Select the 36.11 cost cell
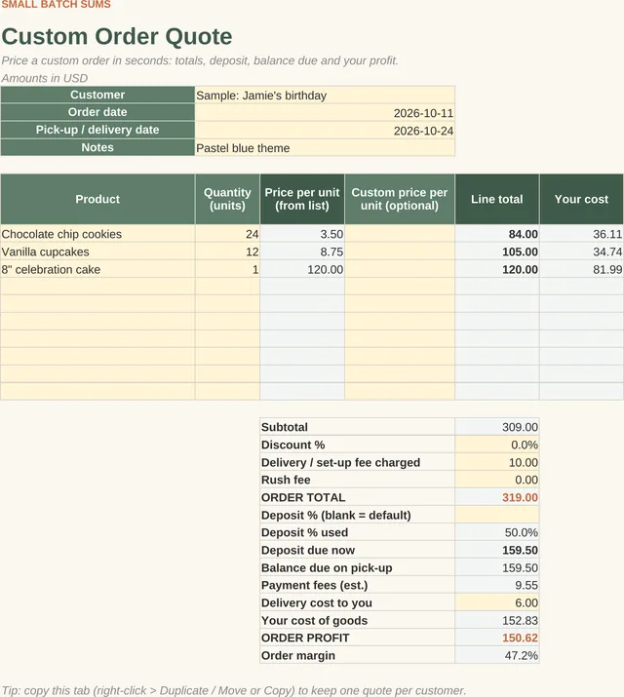The image size is (624, 697). coord(581,234)
